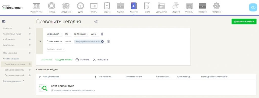
Task: Open the Ближайшая field dropdown
Action: tap(54, 34)
